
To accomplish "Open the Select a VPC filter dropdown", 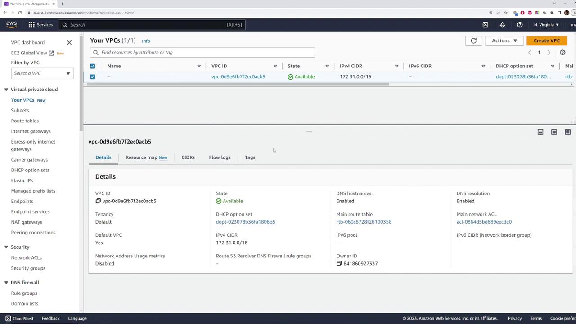I will click(x=42, y=73).
